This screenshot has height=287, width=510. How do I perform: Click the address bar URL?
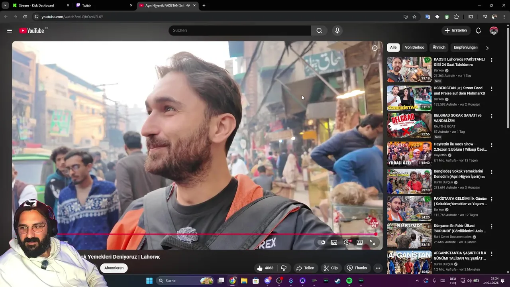tap(72, 17)
